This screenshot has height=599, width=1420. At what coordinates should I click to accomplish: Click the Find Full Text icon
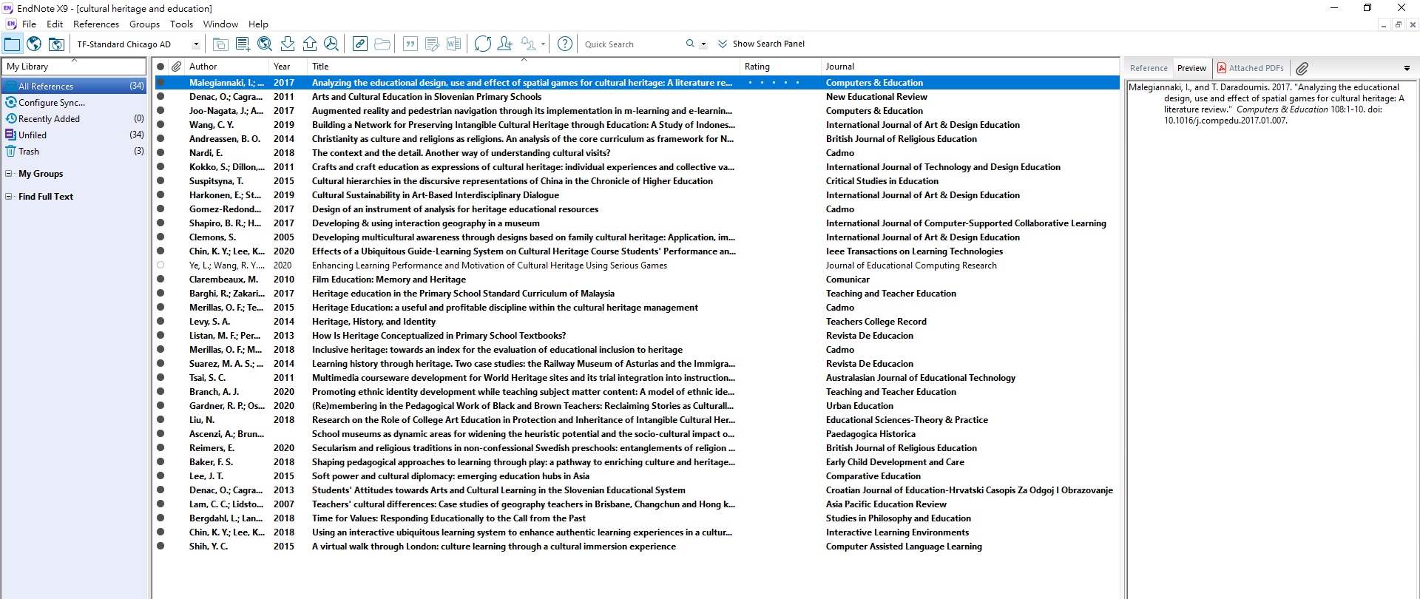(x=331, y=44)
